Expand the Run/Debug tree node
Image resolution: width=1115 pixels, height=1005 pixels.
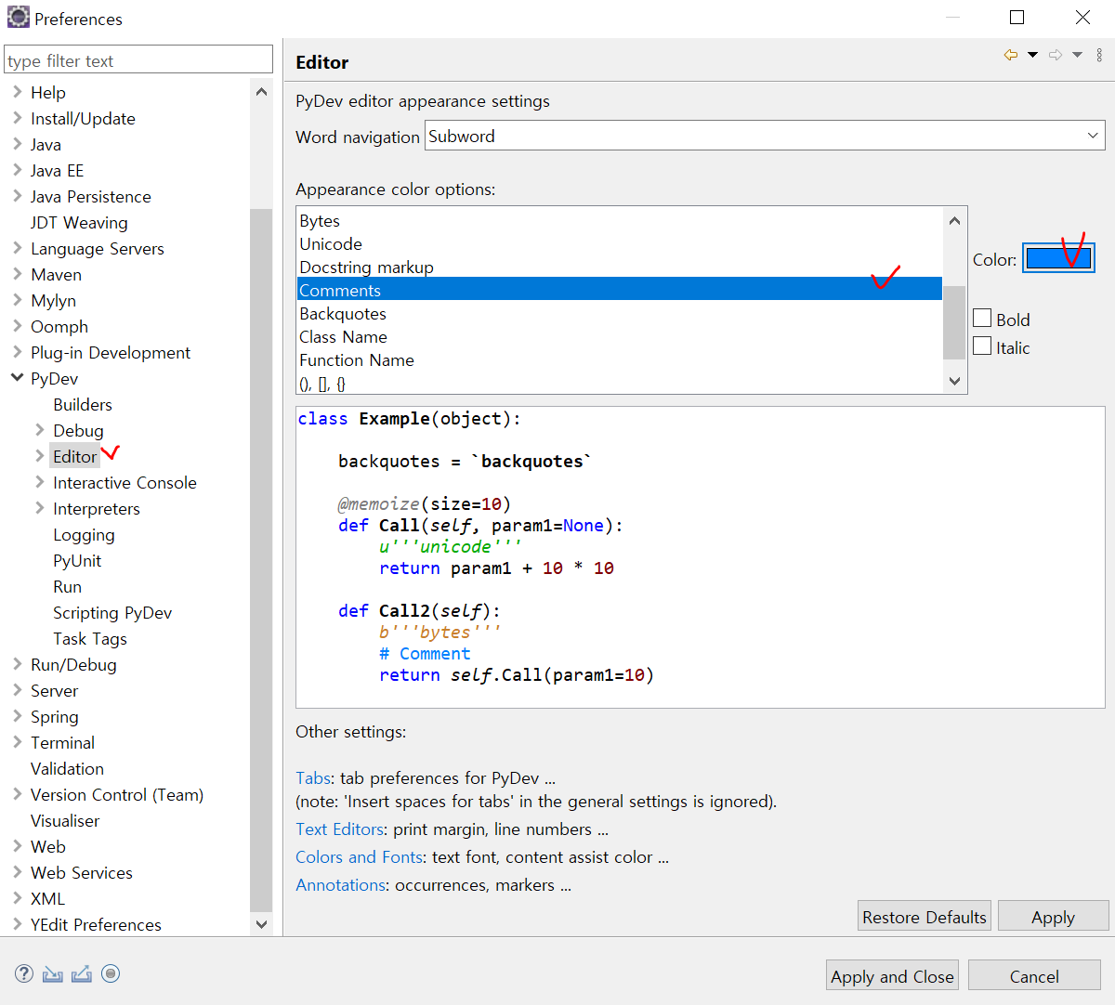coord(18,663)
